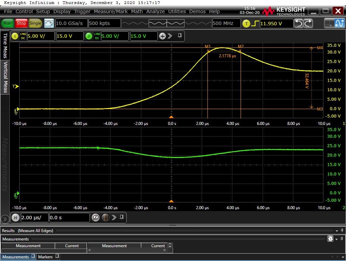346x261 pixels.
Task: Click the 500 MHz bandwidth field
Action: pos(226,23)
